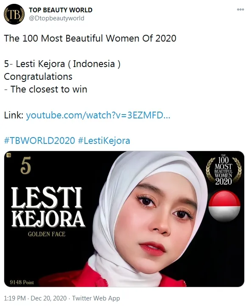This screenshot has height=306, width=251.
Task: Open the three-dot more options menu
Action: [240, 9]
